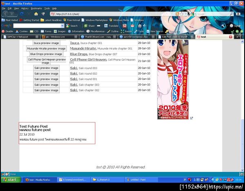245x191 pixels.
Task: Click the RSS feed icon in address bar
Action: 177,14
